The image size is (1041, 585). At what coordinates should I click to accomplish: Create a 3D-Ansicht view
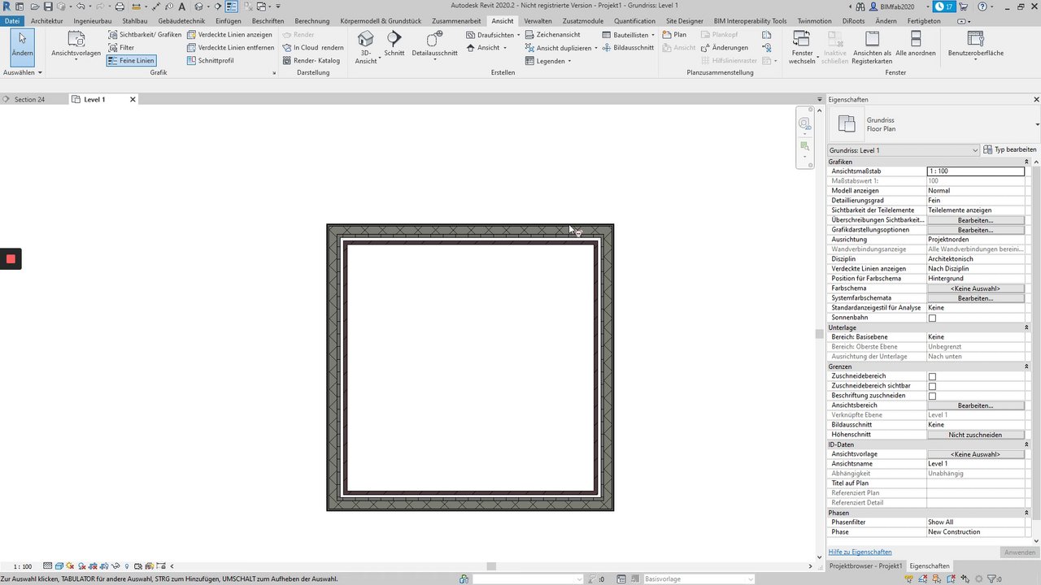(x=366, y=47)
